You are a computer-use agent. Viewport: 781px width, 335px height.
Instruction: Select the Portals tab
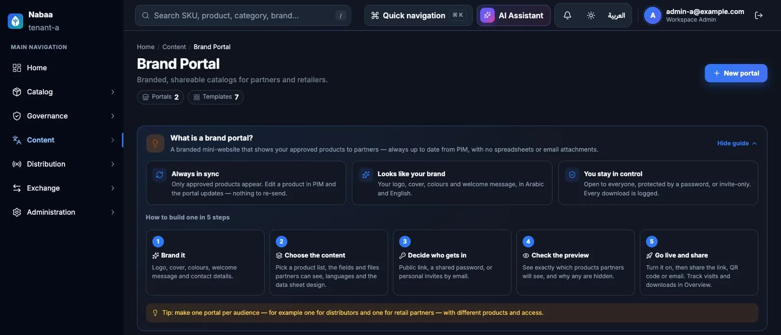tap(161, 97)
